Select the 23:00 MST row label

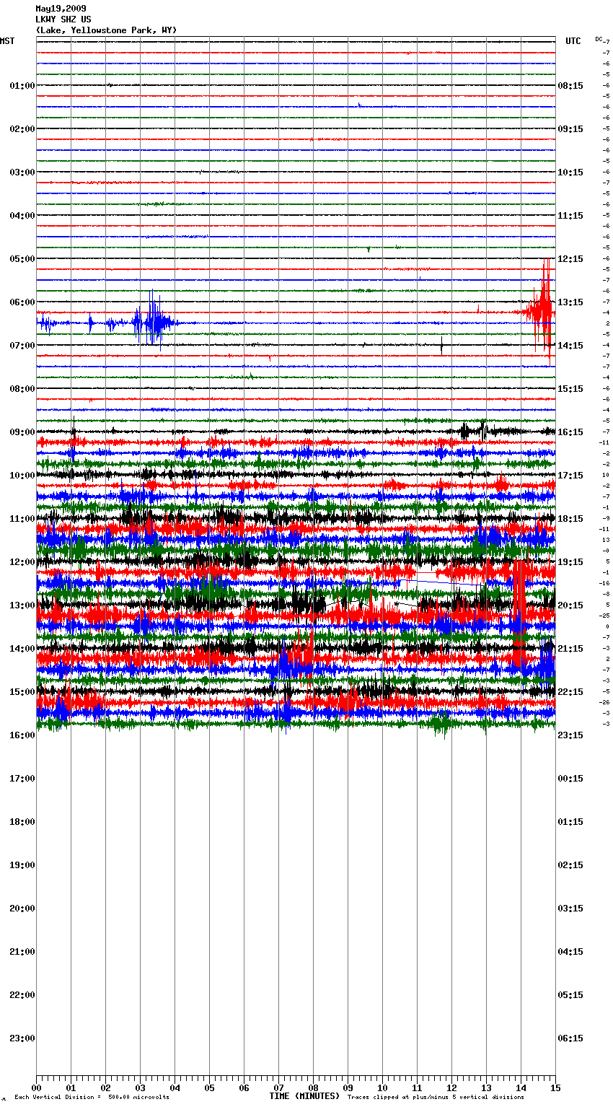click(22, 1038)
